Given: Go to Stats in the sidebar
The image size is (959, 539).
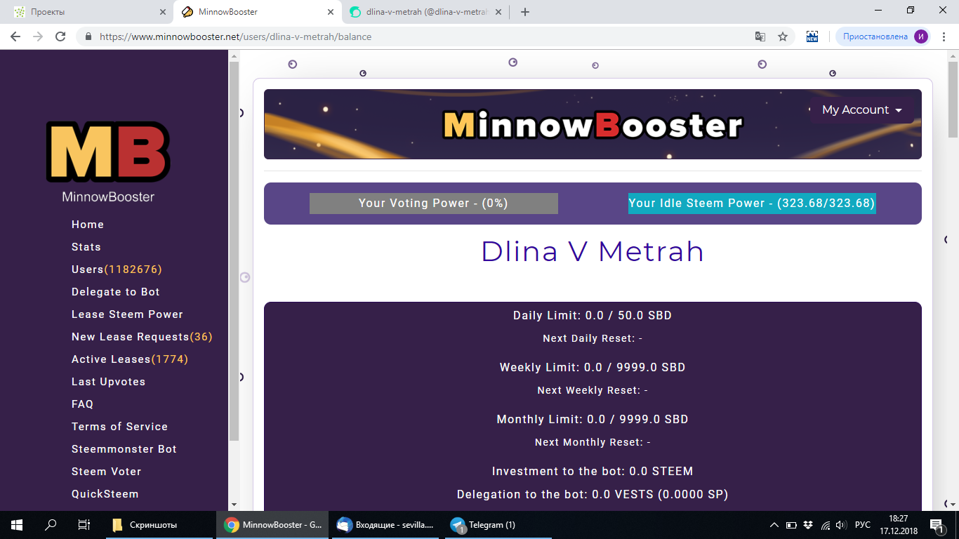Looking at the screenshot, I should click(86, 247).
